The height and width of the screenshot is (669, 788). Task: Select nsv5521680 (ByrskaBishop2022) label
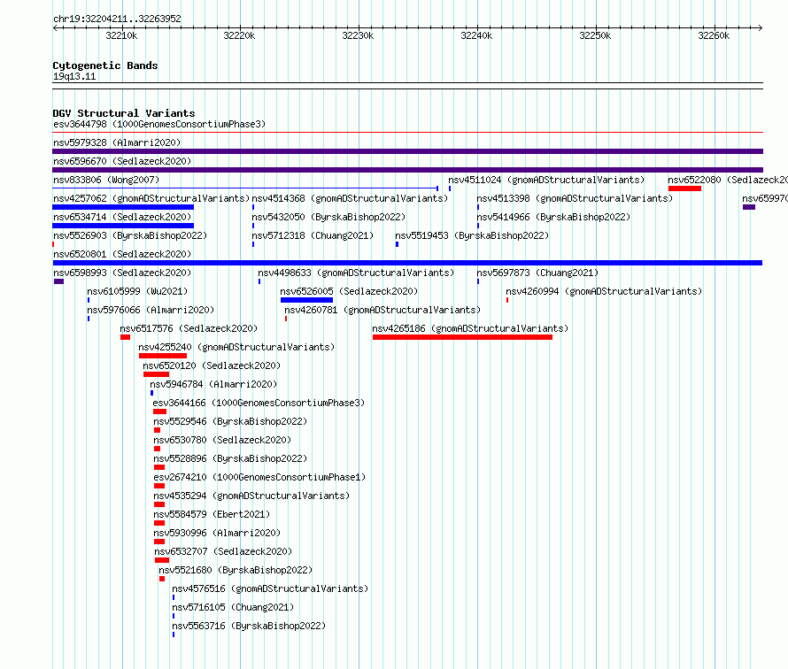tap(236, 570)
